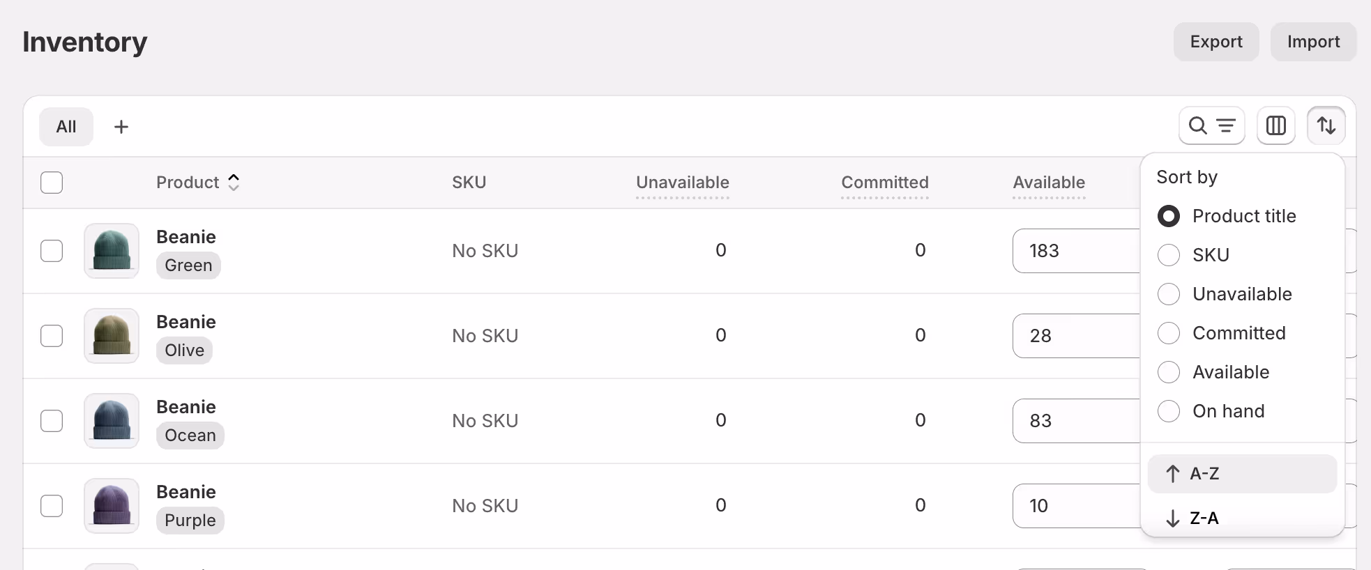Open the column customization settings
Screen dimensions: 1371x570
pos(1276,125)
